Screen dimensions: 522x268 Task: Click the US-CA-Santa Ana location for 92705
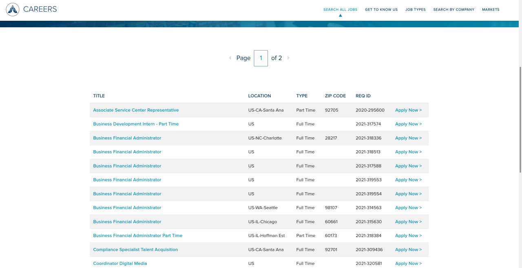tap(265, 110)
